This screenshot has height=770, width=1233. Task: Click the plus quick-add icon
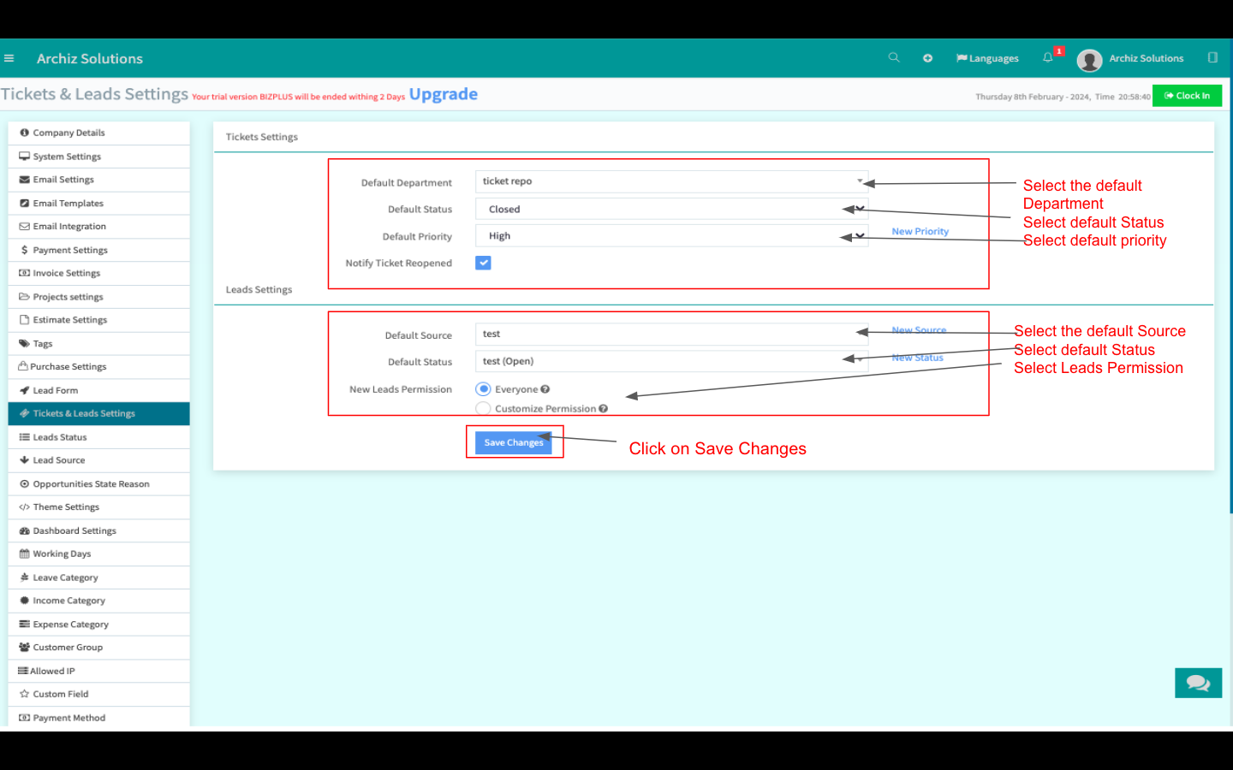pos(927,58)
